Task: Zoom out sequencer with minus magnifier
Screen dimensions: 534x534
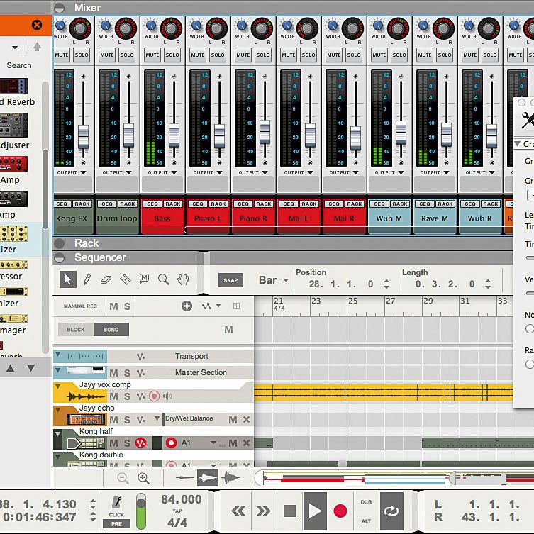Action: [x=123, y=479]
